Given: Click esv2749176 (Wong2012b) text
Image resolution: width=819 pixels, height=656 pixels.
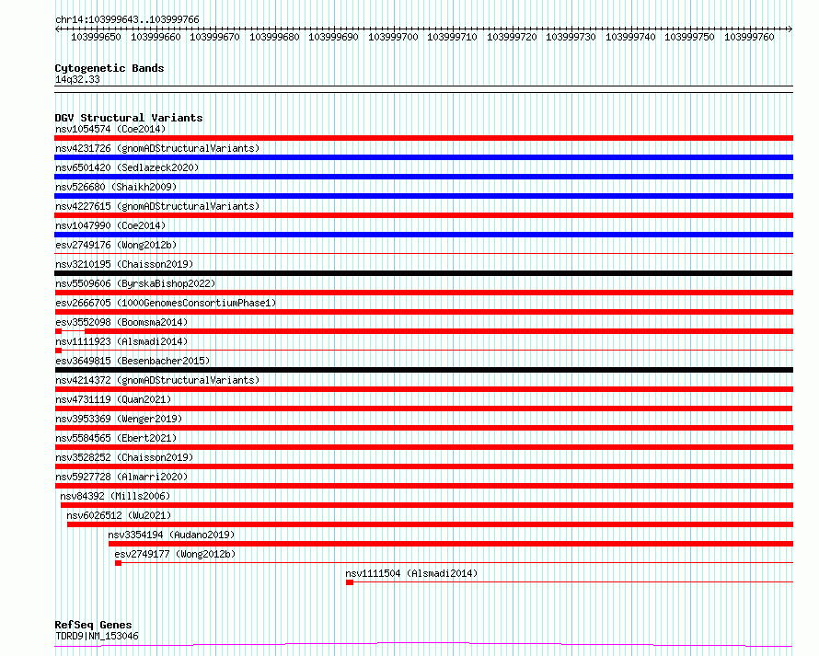Looking at the screenshot, I should click(116, 245).
